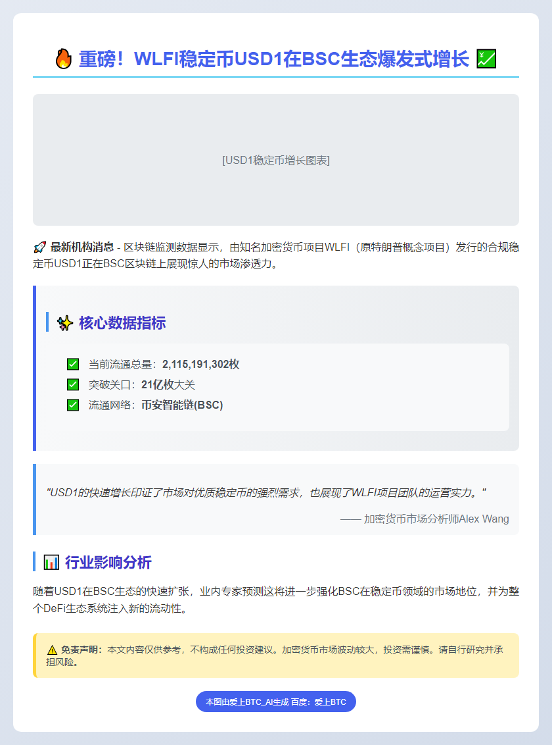Image resolution: width=552 pixels, height=745 pixels.
Task: Click the rising chart emoji after the headline
Action: tap(486, 59)
